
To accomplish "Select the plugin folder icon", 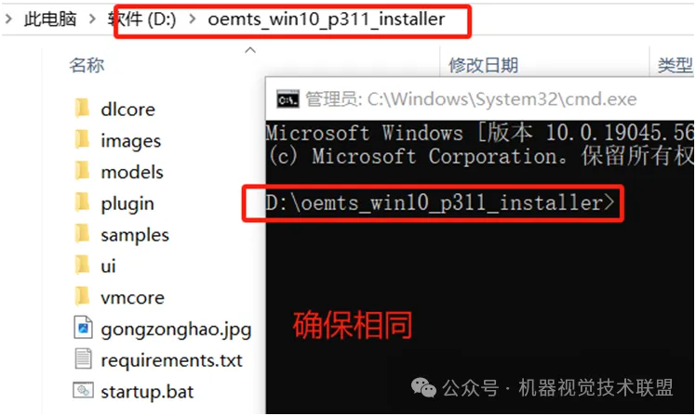I will [83, 203].
